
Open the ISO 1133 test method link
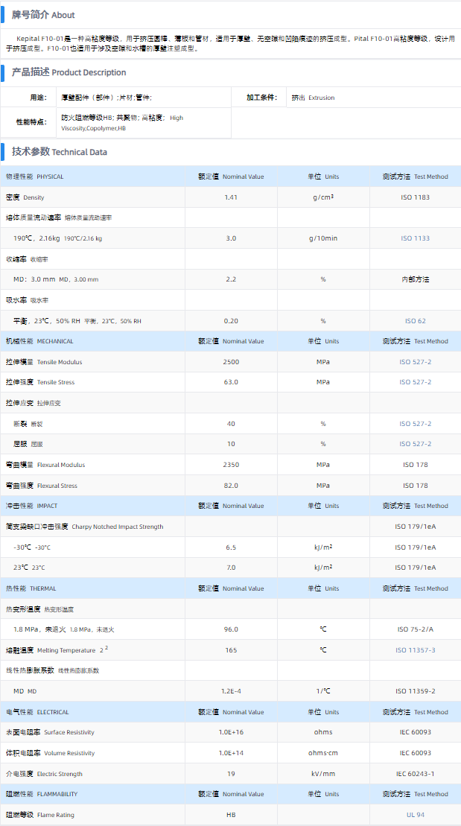coord(415,238)
